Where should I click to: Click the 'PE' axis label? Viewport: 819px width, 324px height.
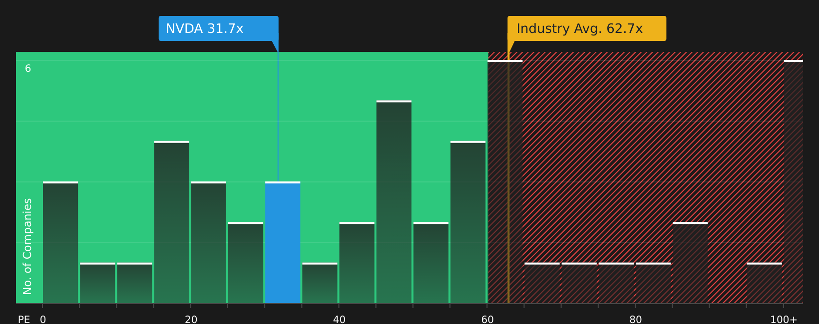[24, 320]
